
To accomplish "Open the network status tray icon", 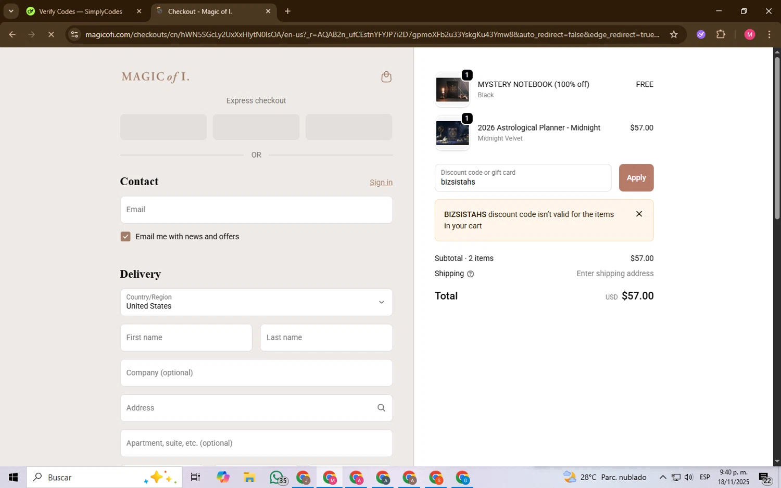I will (x=675, y=477).
